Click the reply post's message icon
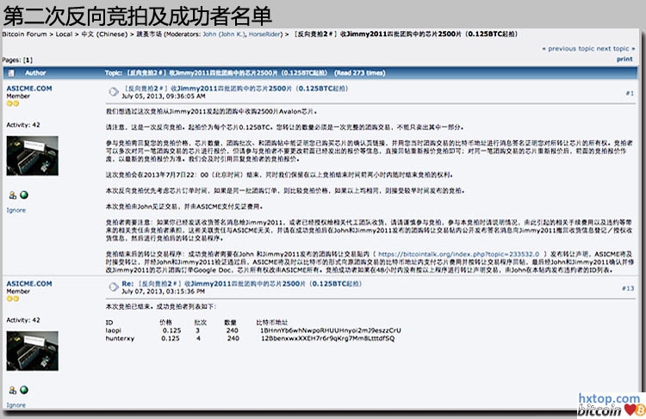 (113, 286)
